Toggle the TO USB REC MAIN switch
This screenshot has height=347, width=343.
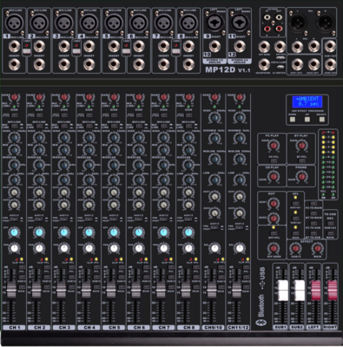(x=330, y=233)
